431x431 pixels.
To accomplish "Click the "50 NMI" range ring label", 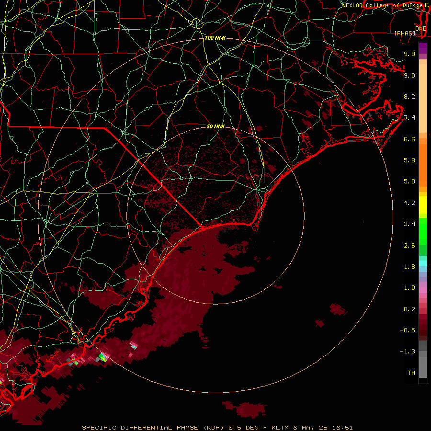I will pos(215,126).
